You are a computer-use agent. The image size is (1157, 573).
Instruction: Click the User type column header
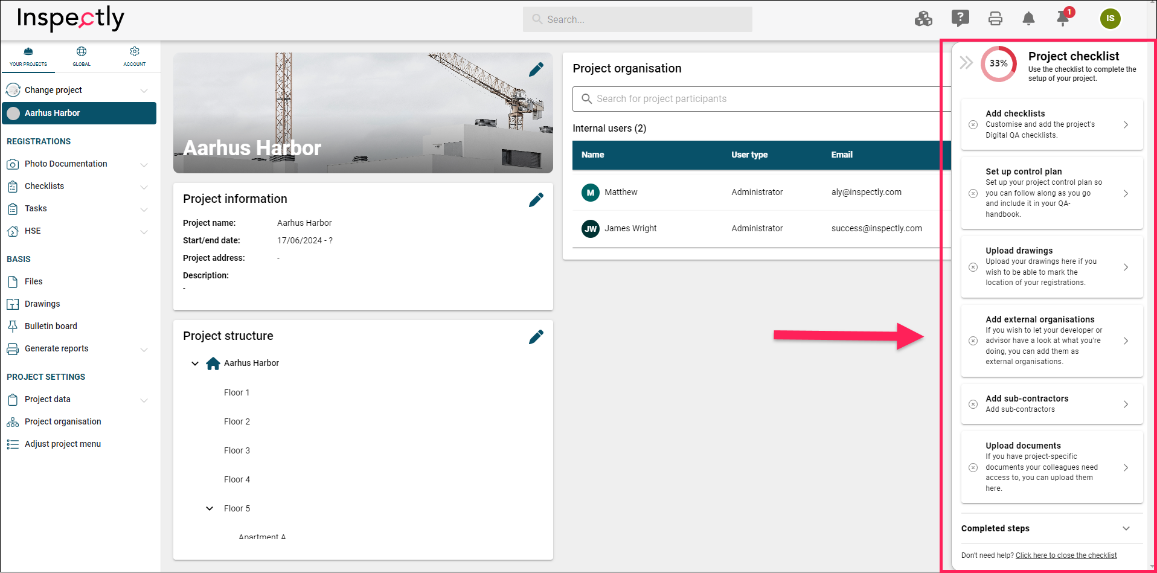click(x=749, y=155)
